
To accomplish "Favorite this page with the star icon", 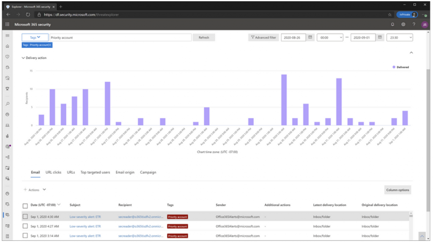I will [389, 15].
